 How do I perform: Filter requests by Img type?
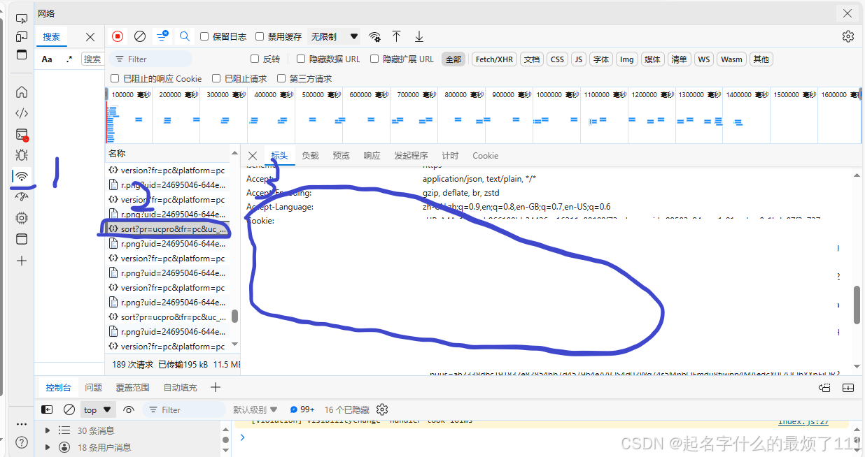click(x=626, y=59)
